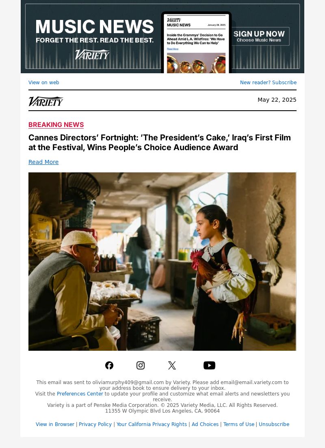Click the Variety logo below the banner
The height and width of the screenshot is (448, 325).
pos(45,101)
